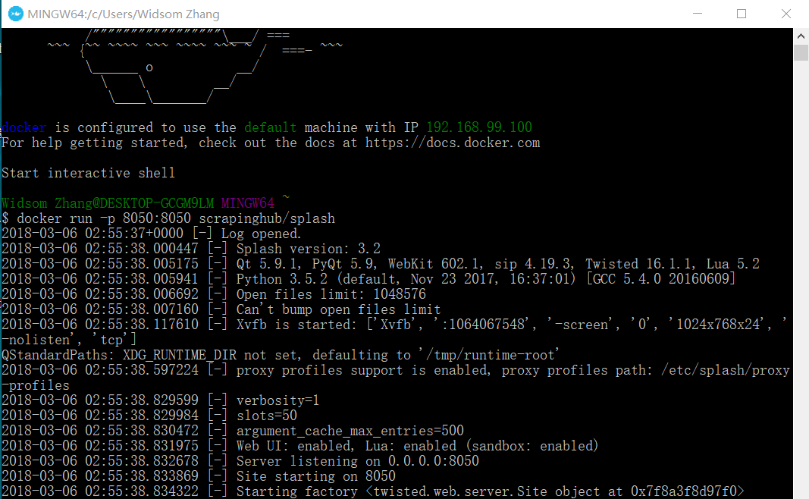Minimize the MINGW64 terminal window
Screen dimensions: 809x499
click(x=698, y=14)
